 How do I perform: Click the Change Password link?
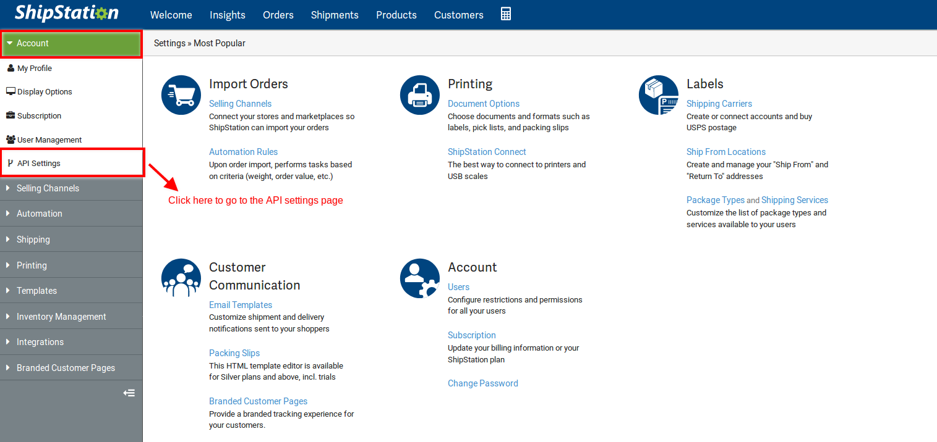(x=482, y=383)
